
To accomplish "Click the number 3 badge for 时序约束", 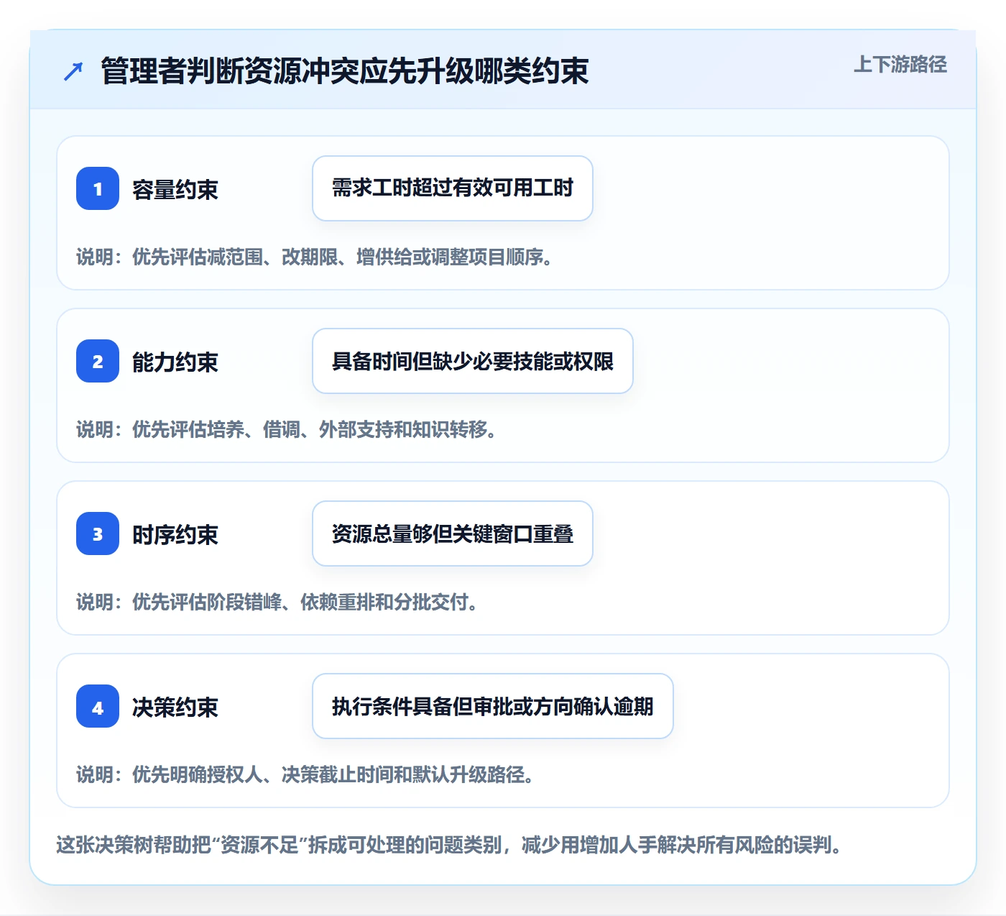I will pos(98,533).
